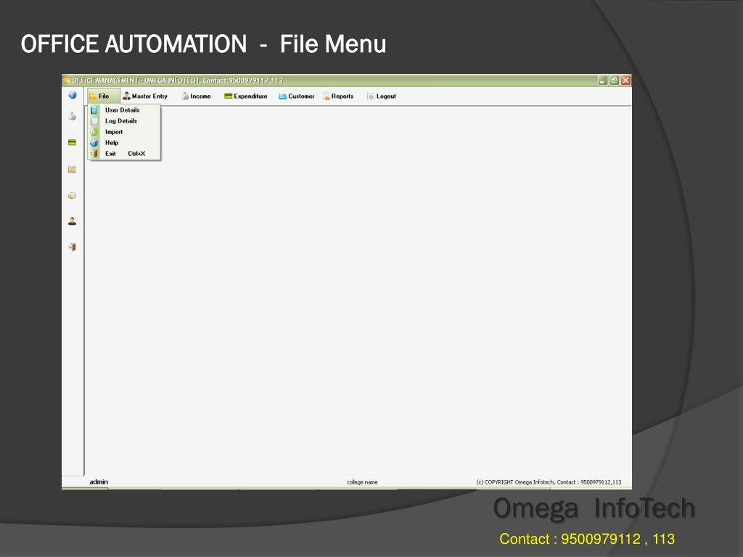
Task: Click the Reports chart icon
Action: 327,96
